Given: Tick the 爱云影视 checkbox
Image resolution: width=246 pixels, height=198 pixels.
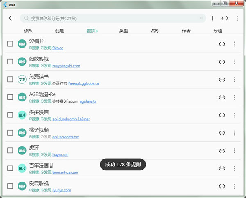Looking at the screenshot, I should (10, 186).
